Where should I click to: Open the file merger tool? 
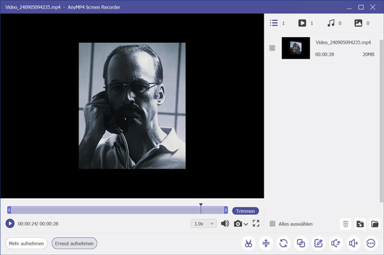[301, 243]
